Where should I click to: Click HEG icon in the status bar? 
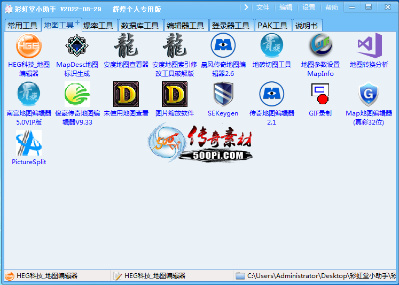10,275
